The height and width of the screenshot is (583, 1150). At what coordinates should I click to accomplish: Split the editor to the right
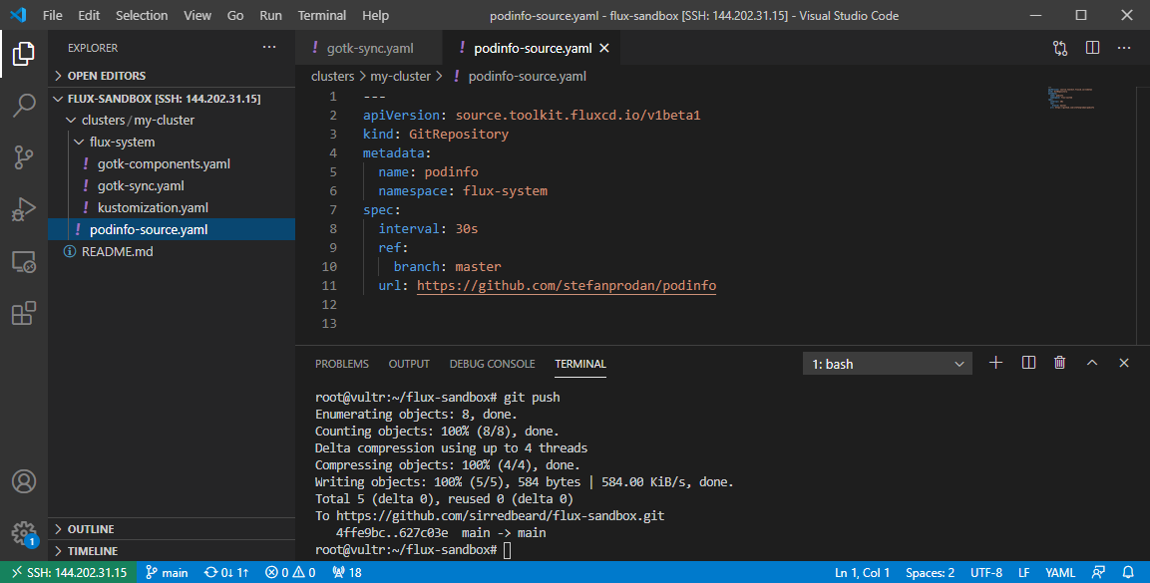coord(1092,48)
